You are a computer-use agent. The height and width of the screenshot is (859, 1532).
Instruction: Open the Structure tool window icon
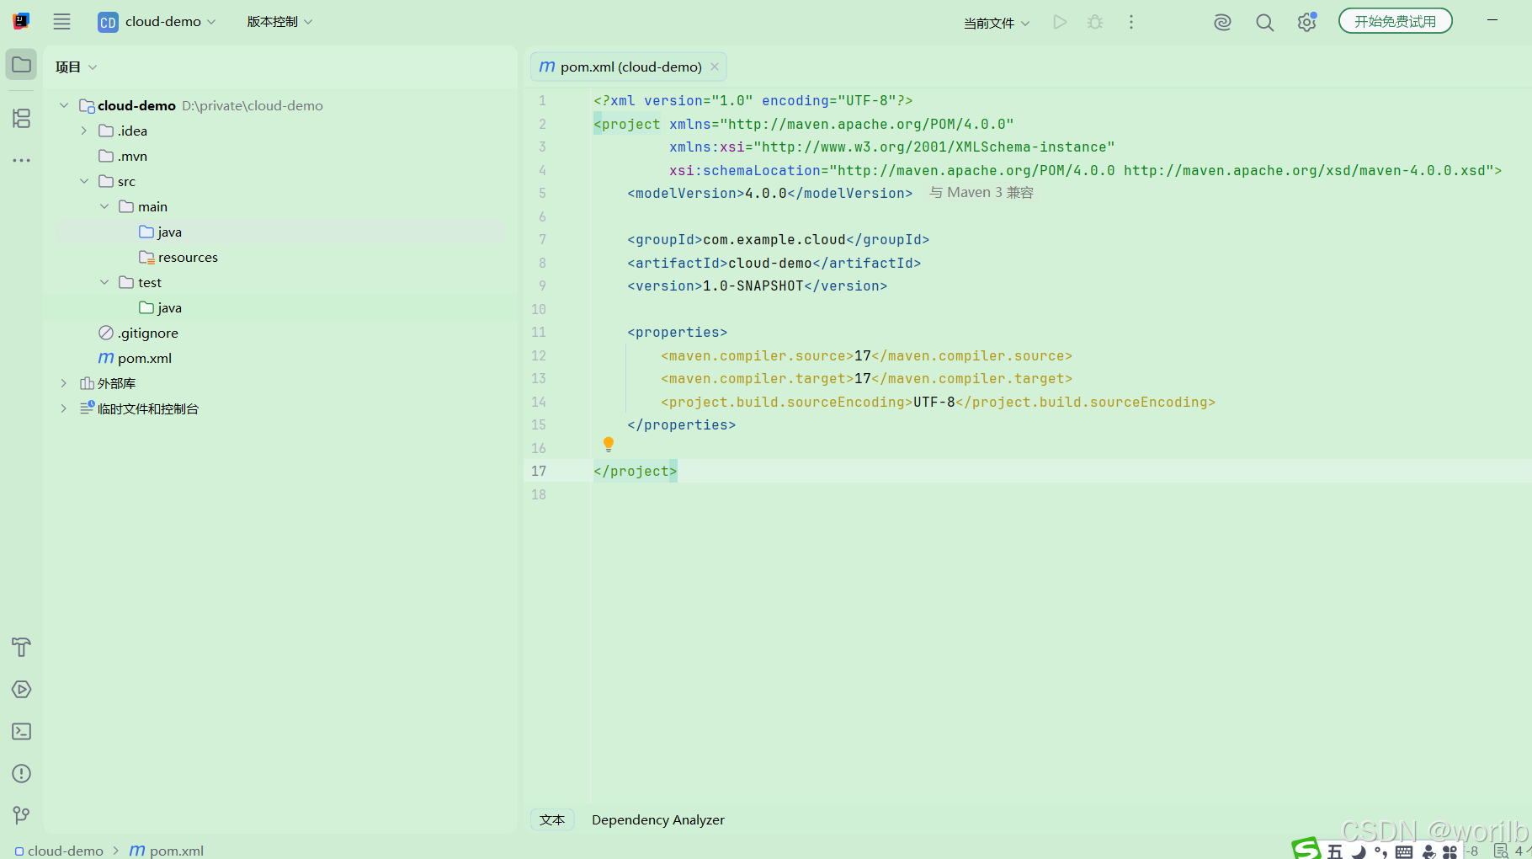pos(21,118)
